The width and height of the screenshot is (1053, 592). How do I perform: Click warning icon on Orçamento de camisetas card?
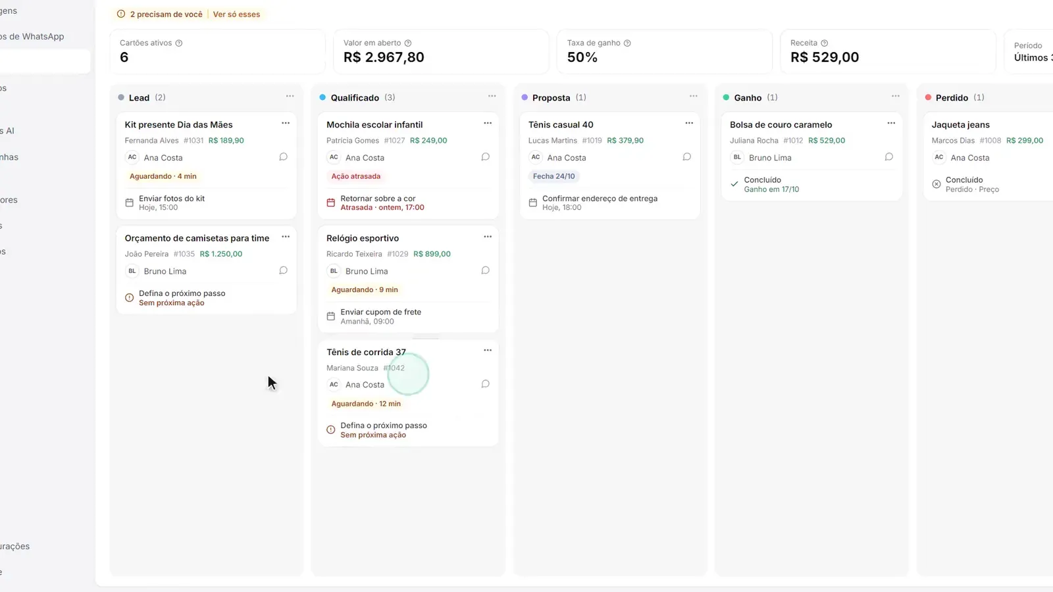pyautogui.click(x=129, y=298)
